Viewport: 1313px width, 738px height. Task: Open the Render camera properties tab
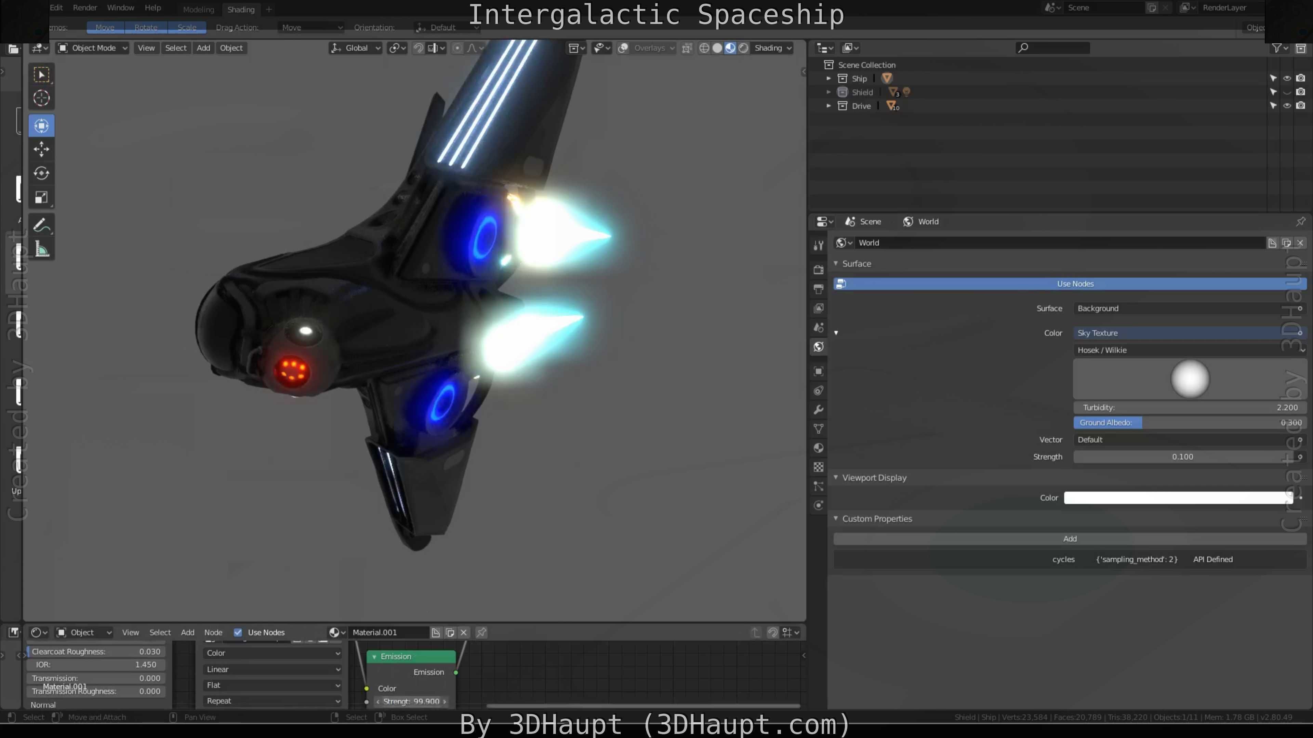819,270
